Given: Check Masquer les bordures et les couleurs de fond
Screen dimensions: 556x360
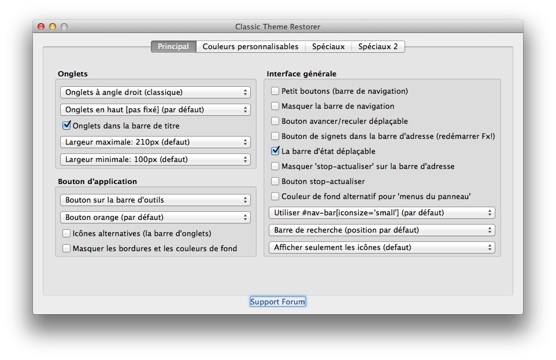Looking at the screenshot, I should coord(66,248).
